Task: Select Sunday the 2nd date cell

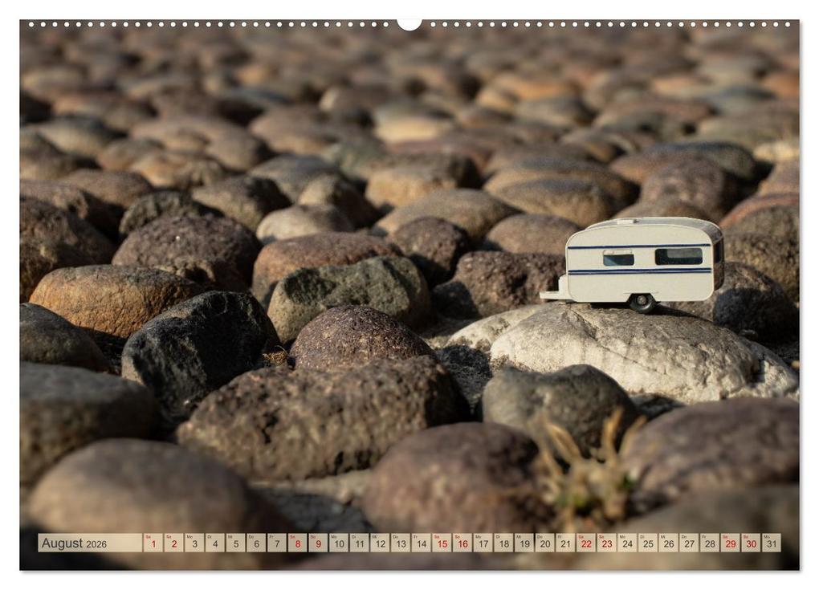Action: tap(173, 543)
